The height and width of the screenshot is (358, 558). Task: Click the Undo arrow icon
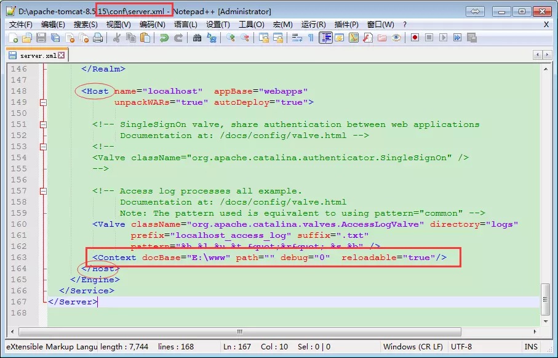[164, 38]
